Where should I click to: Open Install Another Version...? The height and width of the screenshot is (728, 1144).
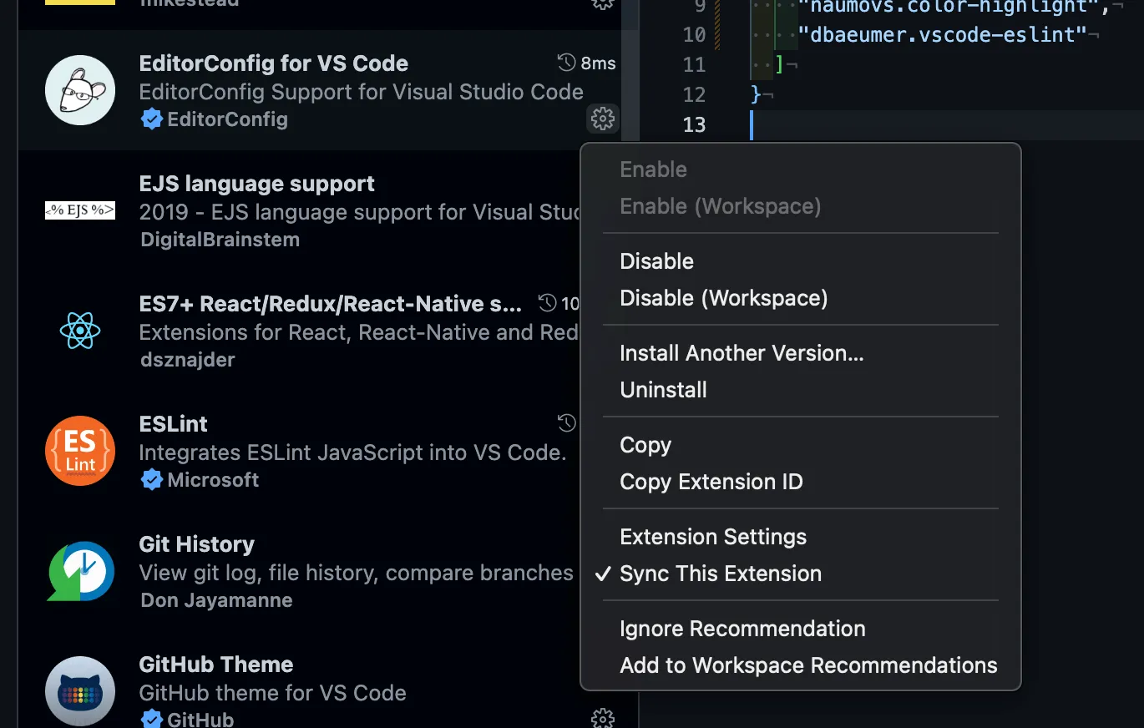point(742,352)
